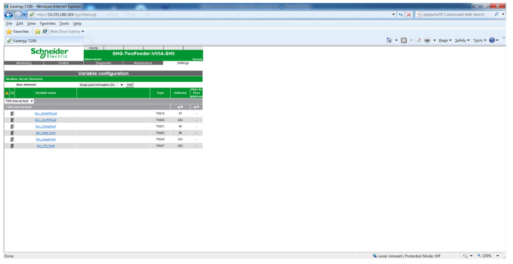Open the Dev_Batt_Fault variable link

[x=45, y=133]
